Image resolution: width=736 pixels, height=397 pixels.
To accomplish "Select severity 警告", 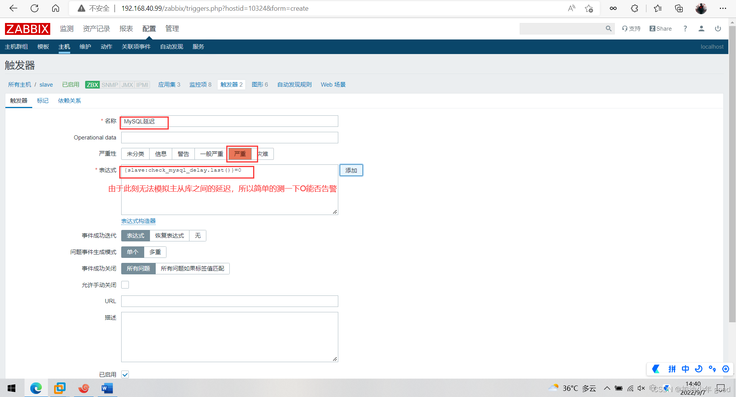I will pos(183,154).
